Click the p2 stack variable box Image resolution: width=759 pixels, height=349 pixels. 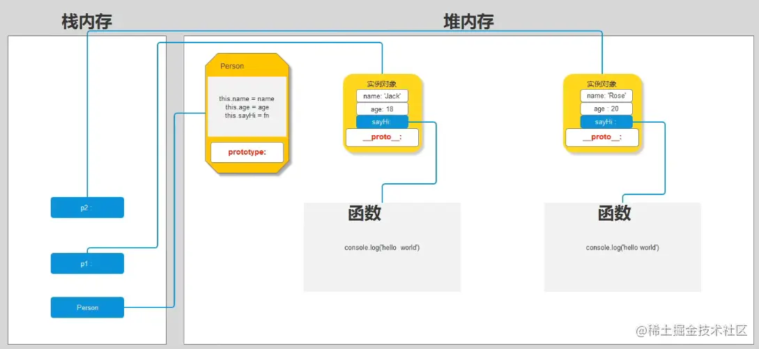click(x=87, y=207)
